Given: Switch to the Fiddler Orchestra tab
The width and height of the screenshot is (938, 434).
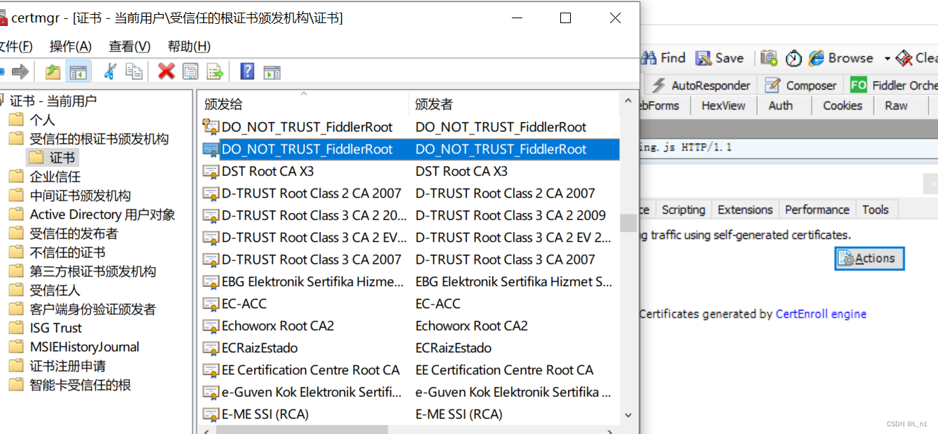Looking at the screenshot, I should 892,86.
